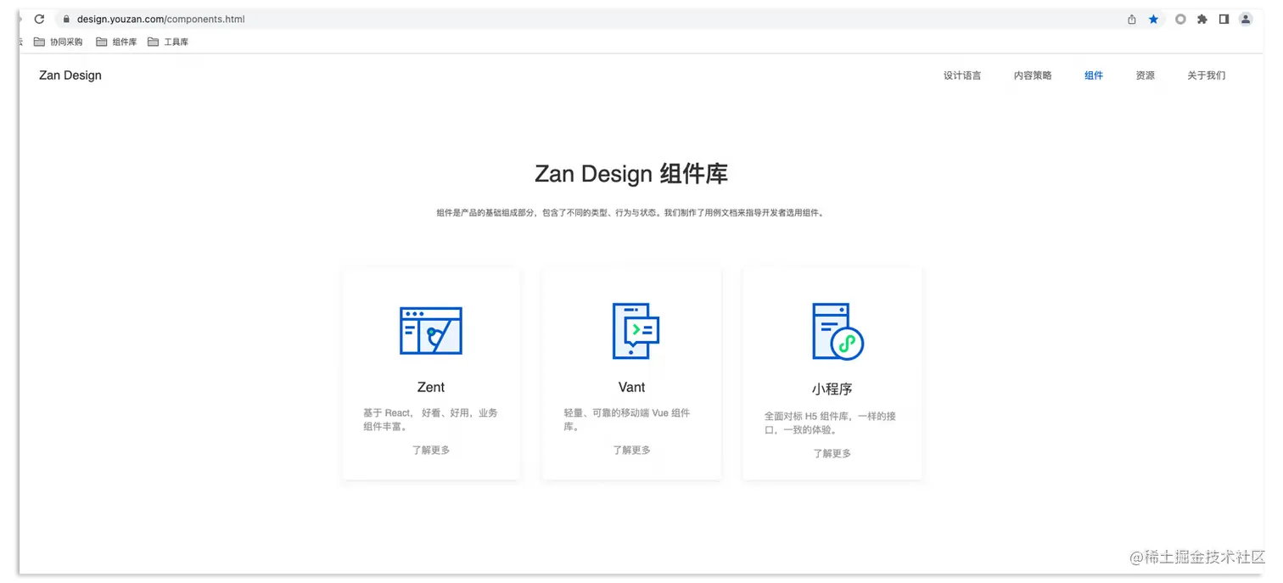The width and height of the screenshot is (1283, 583).
Task: Go to Zan Design home logo
Action: [x=70, y=76]
